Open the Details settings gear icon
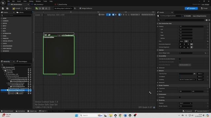 point(209,20)
